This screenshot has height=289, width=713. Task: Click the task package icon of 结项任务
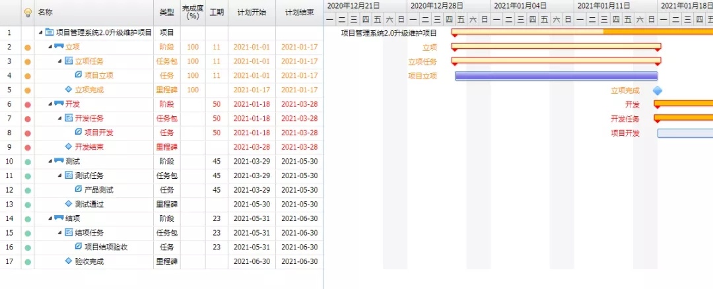click(x=69, y=233)
